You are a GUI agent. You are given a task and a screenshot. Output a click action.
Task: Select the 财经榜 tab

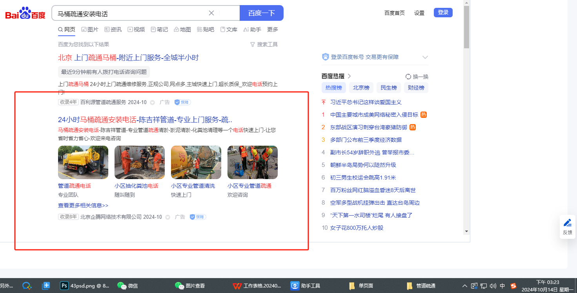click(x=416, y=88)
